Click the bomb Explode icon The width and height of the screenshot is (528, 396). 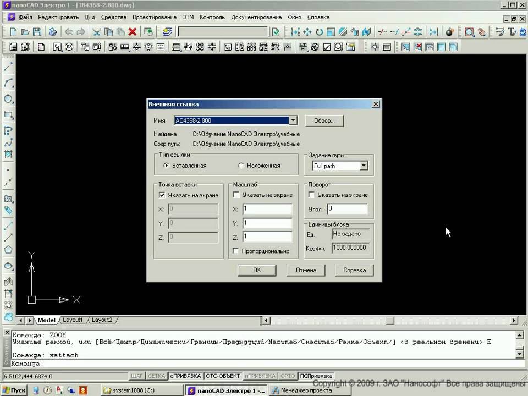click(449, 32)
